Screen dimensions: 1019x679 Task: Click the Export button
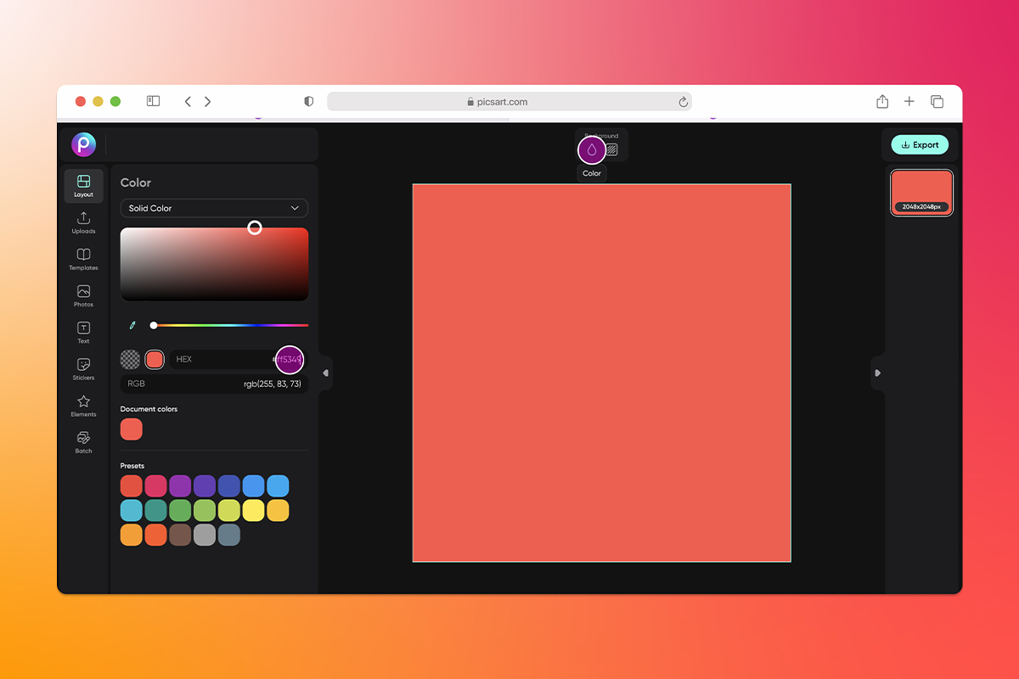coord(920,144)
